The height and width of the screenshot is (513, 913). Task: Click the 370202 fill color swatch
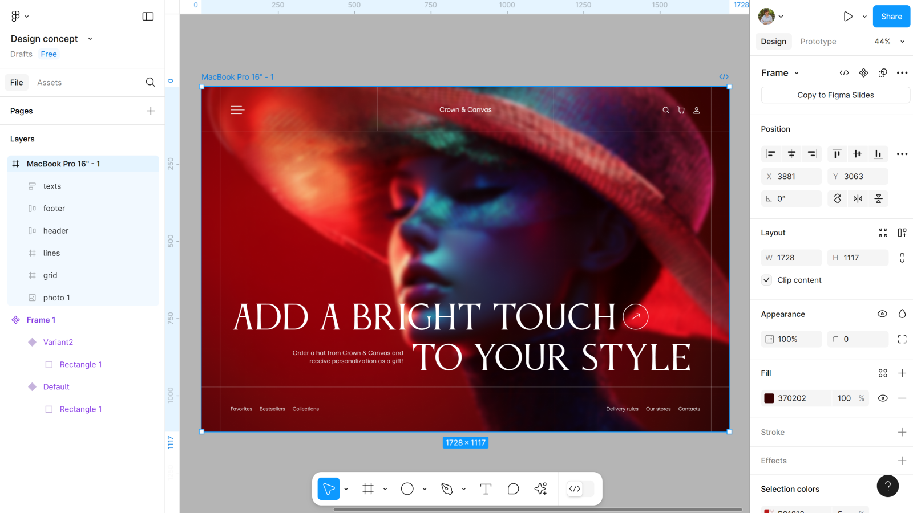click(769, 398)
